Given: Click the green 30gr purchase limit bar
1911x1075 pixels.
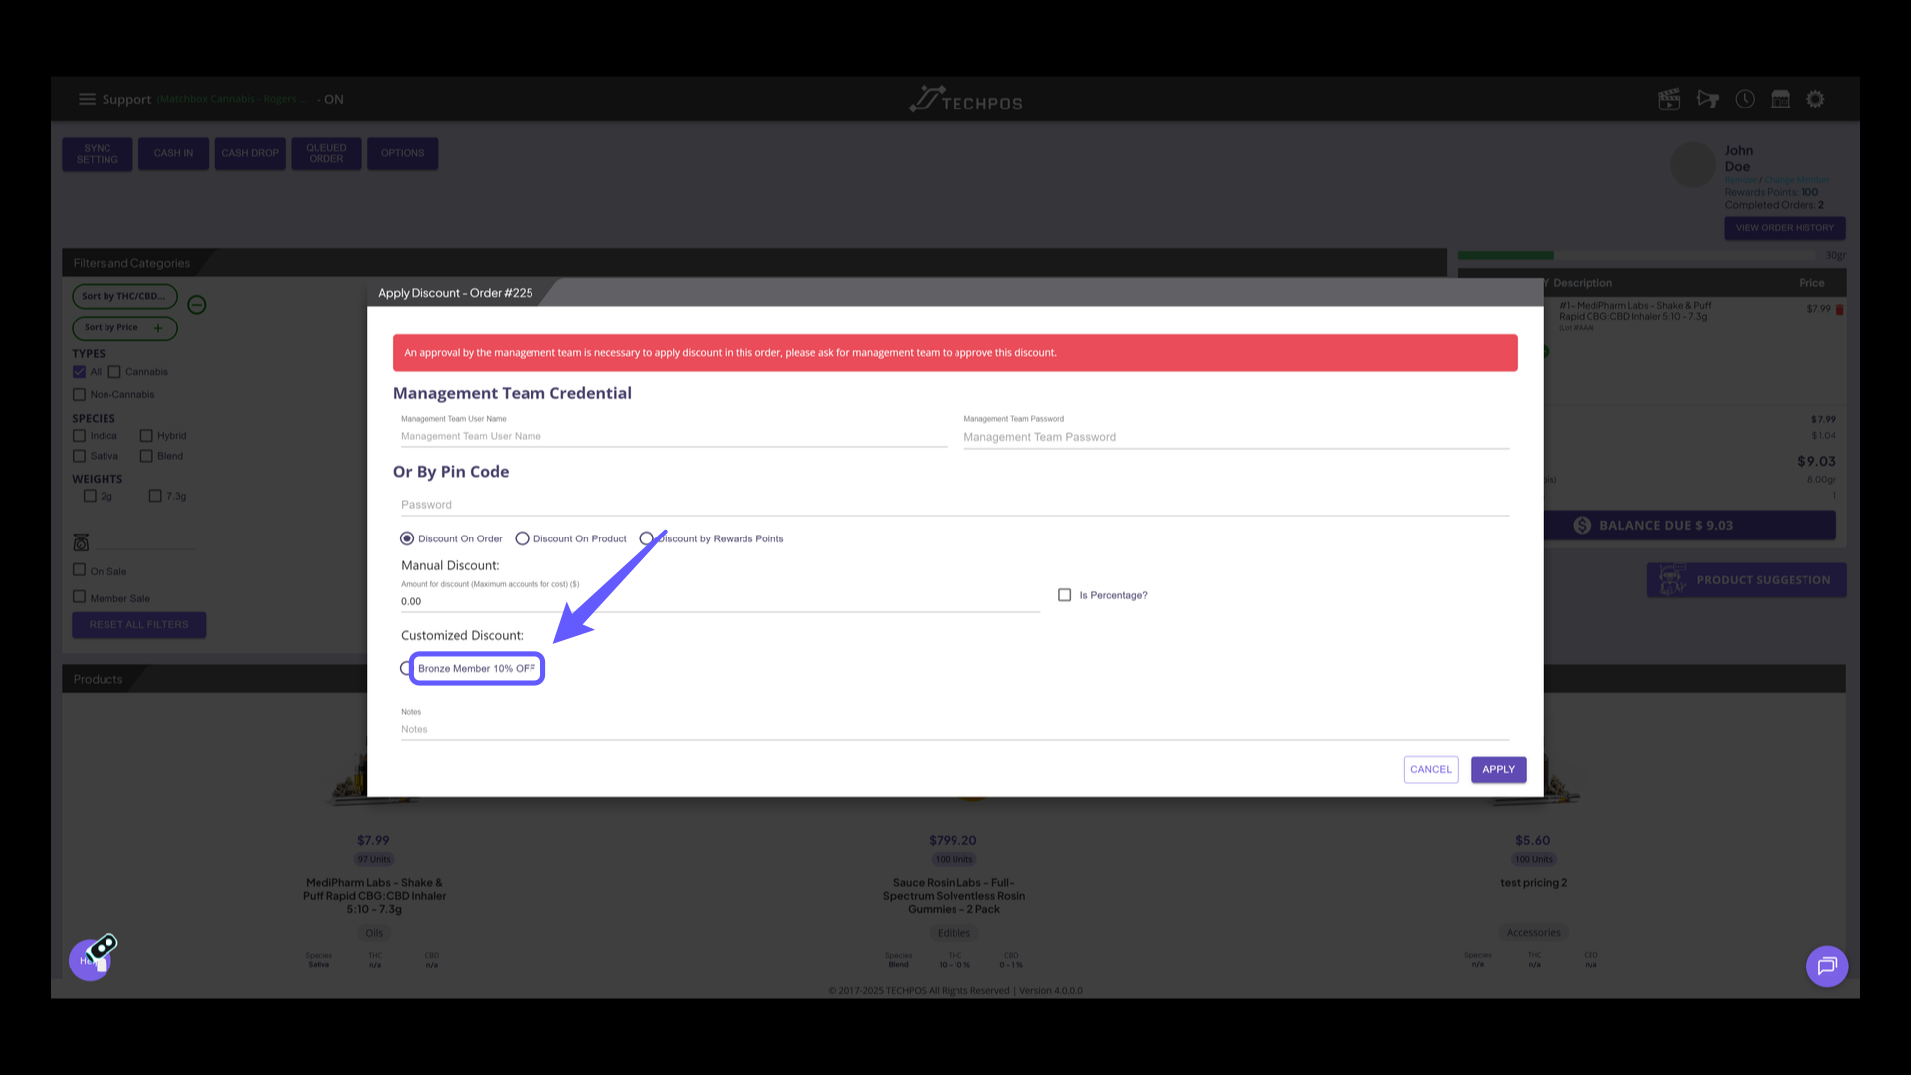Looking at the screenshot, I should click(1505, 255).
